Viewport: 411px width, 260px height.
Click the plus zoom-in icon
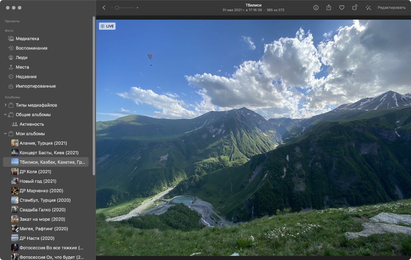[138, 8]
